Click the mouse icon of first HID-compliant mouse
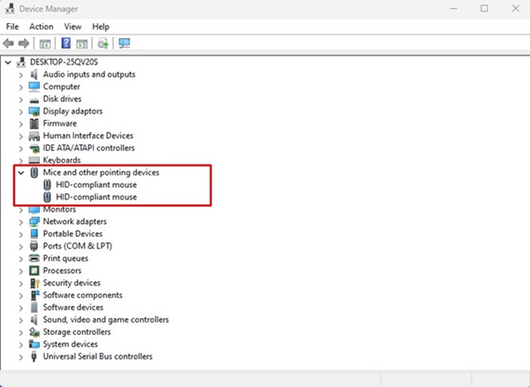The height and width of the screenshot is (387, 530). pos(48,185)
